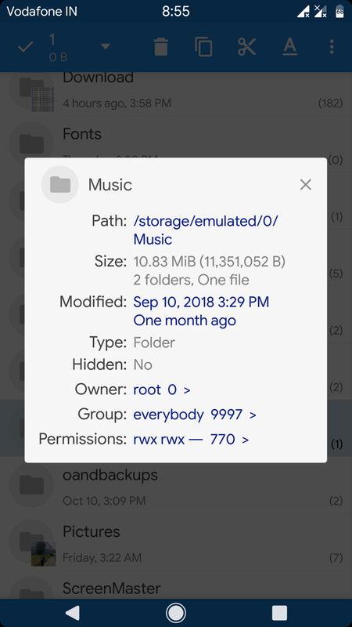The width and height of the screenshot is (352, 627).
Task: Select the Download folder row
Action: click(176, 92)
